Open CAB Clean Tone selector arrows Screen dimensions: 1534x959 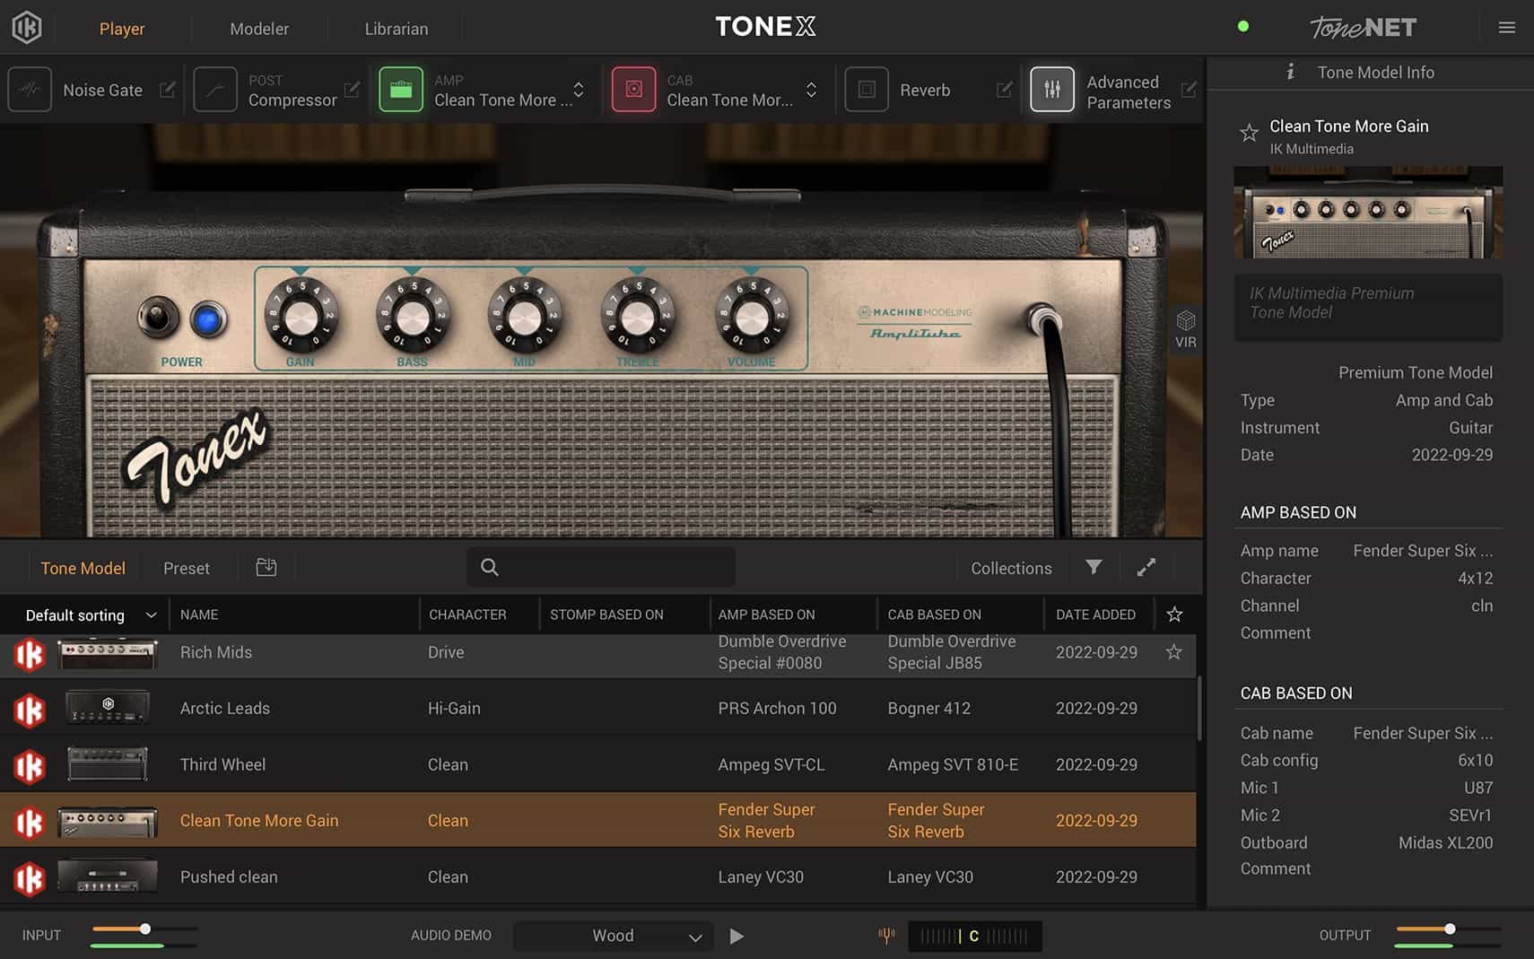click(x=811, y=90)
